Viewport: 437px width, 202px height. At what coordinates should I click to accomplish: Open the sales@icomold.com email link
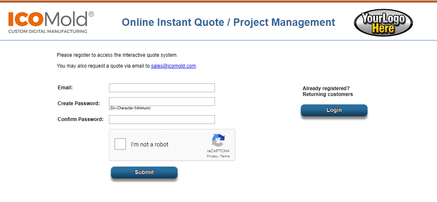point(173,66)
